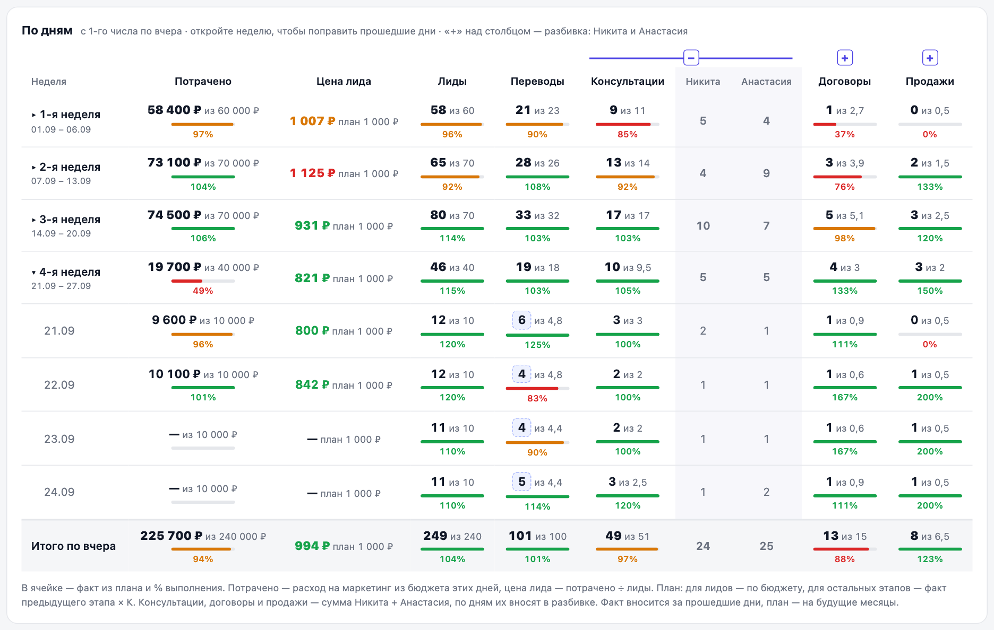
Task: Select the 22.09 day row label
Action: coord(59,385)
